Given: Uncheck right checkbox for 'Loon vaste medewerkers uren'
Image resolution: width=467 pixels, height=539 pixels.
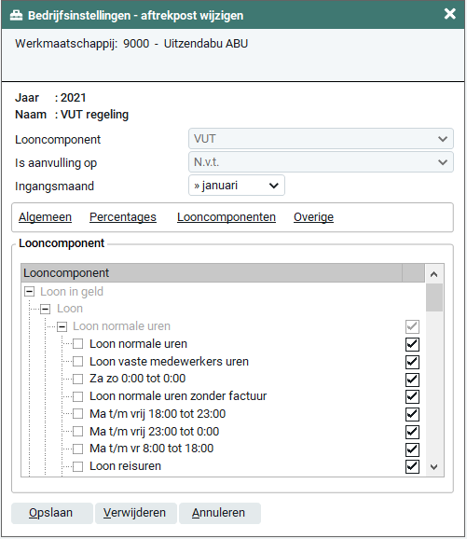Looking at the screenshot, I should point(412,362).
